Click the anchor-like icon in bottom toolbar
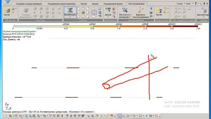This screenshot has height=119, width=211. 124,116
